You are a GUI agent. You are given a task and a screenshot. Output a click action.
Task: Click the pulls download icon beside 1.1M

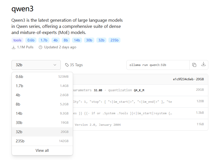(x=14, y=47)
